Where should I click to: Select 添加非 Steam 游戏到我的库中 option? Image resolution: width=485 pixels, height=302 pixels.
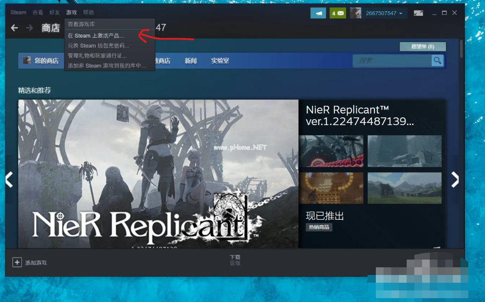107,66
